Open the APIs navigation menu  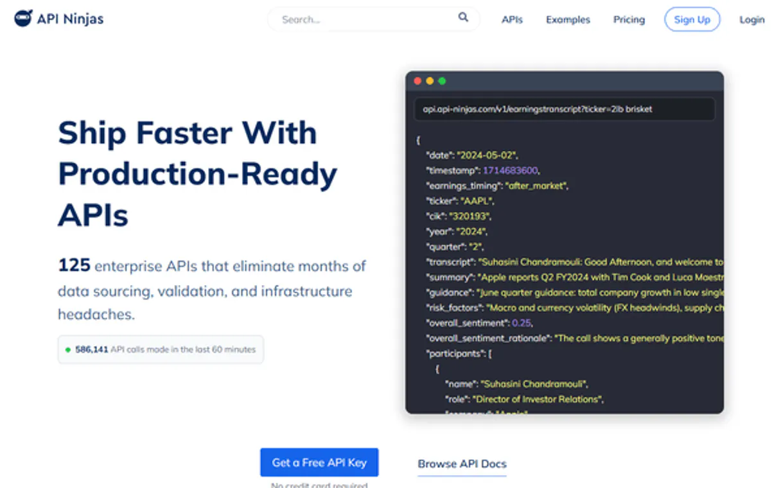[512, 19]
